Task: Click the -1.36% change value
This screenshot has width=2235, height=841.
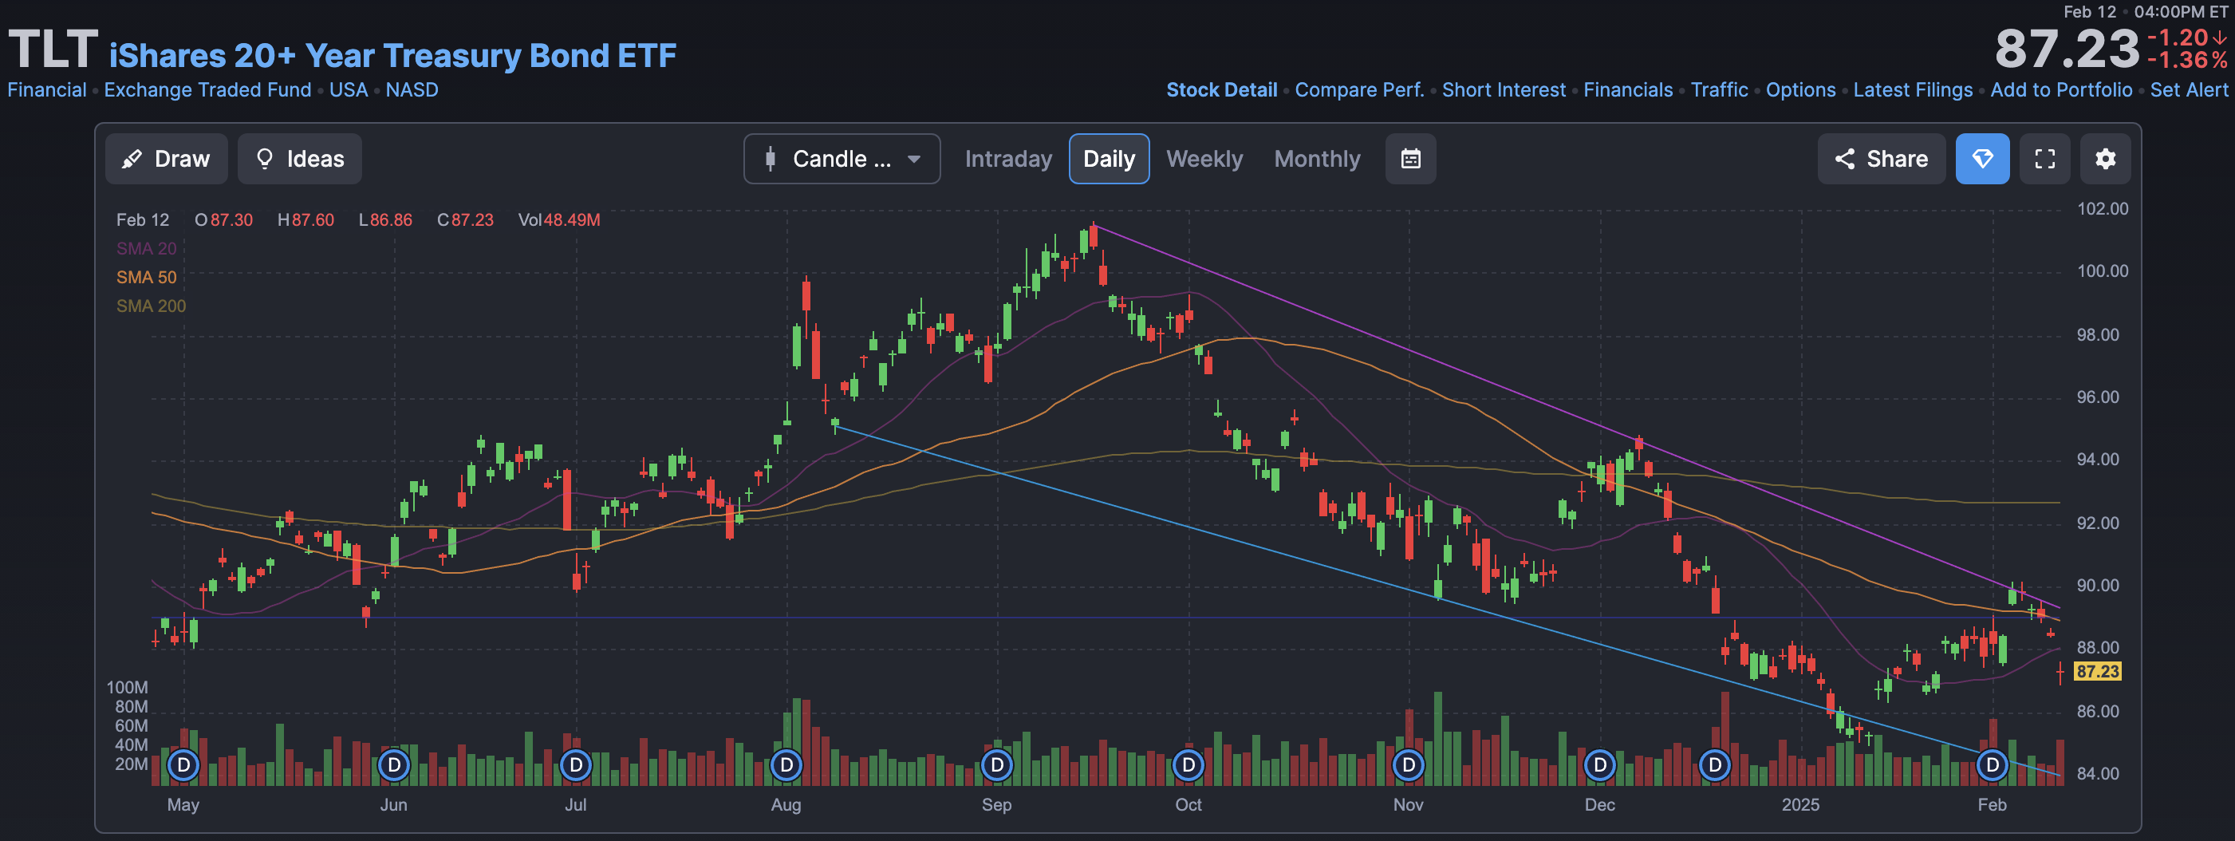Action: point(2186,60)
